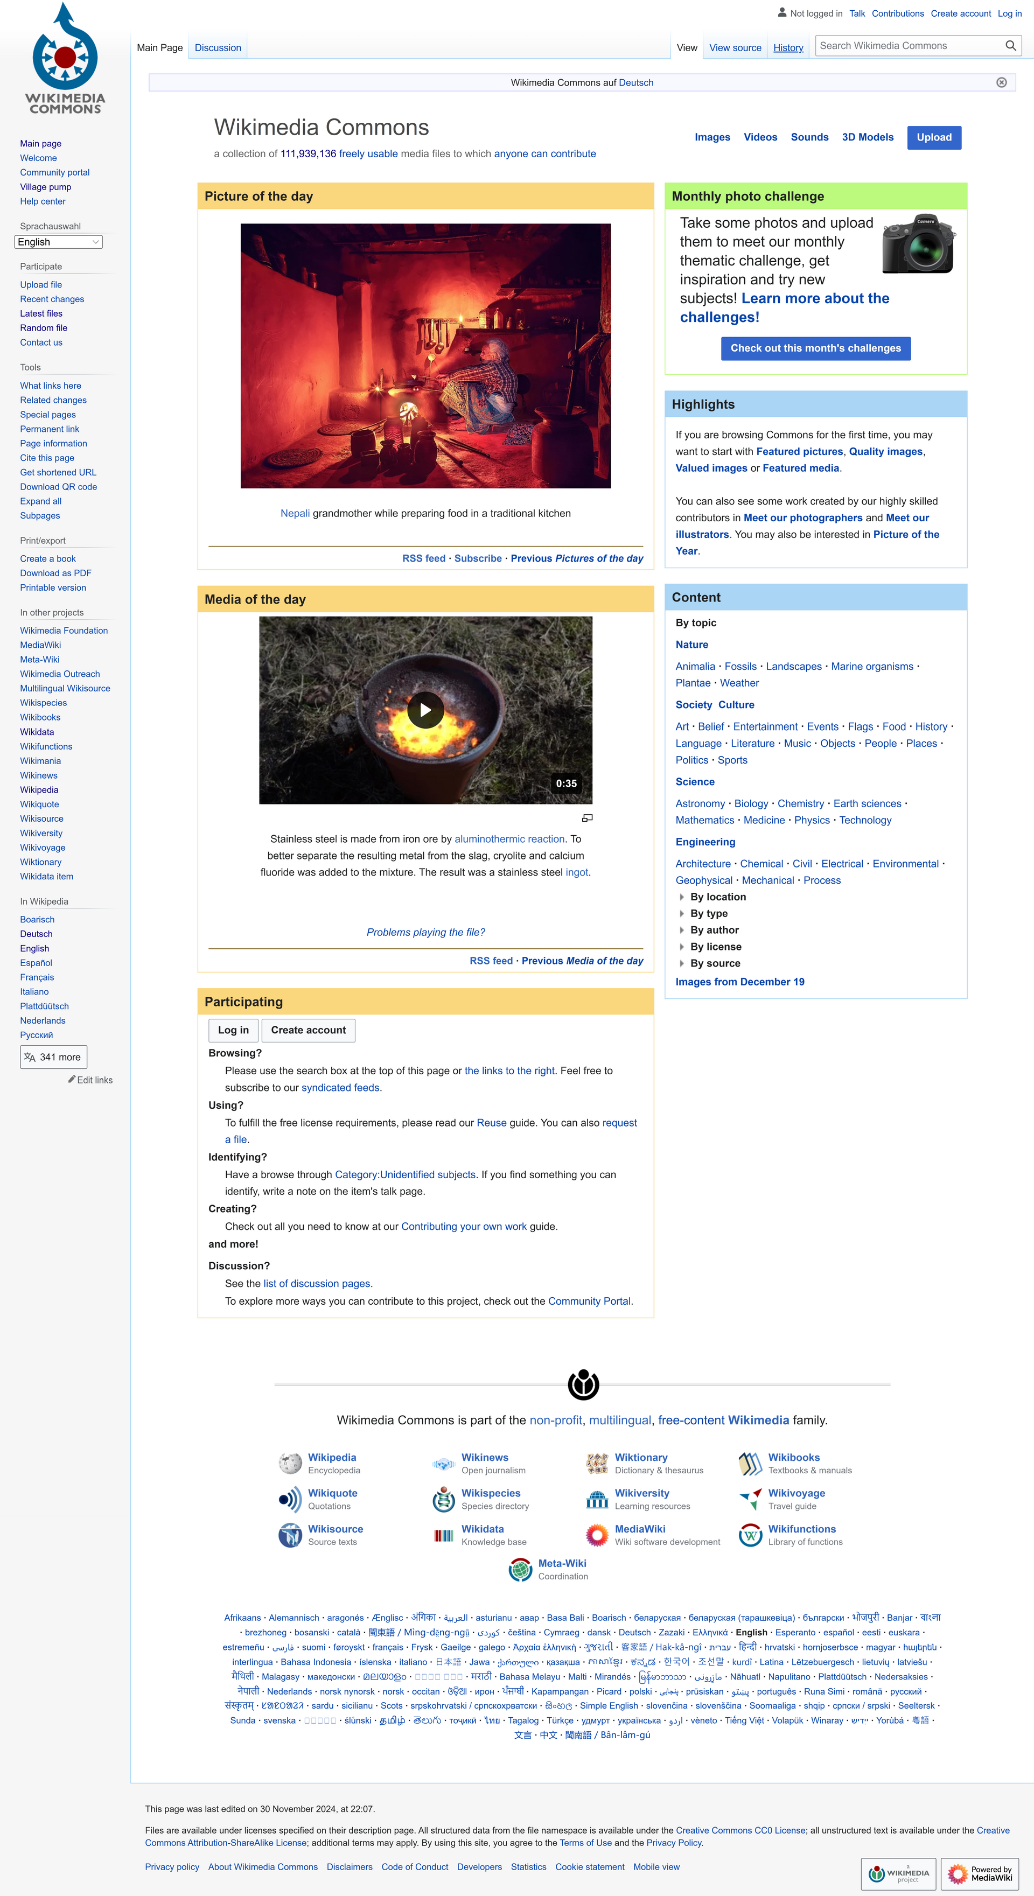Image resolution: width=1034 pixels, height=1896 pixels.
Task: Click the Random file sidebar link
Action: pyautogui.click(x=44, y=328)
